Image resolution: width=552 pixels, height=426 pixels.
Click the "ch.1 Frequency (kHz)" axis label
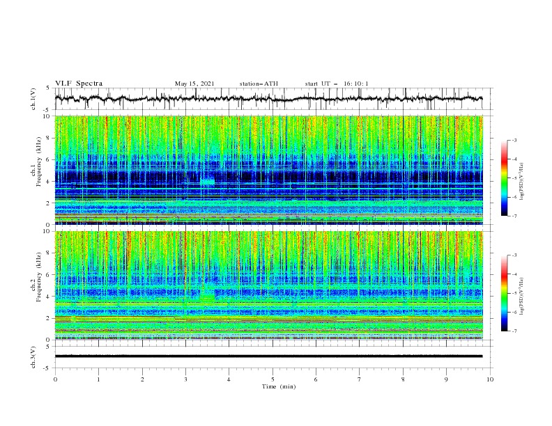[x=36, y=162]
